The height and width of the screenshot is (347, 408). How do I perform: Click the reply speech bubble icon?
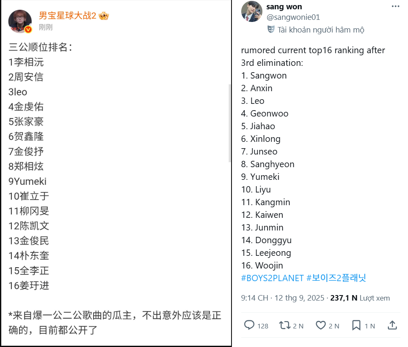point(250,325)
